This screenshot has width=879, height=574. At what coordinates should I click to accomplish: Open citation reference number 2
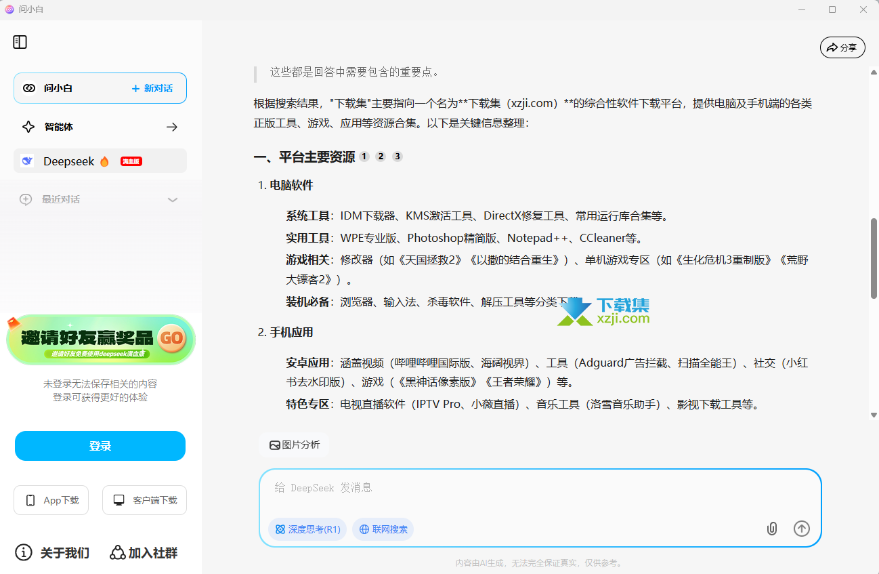tap(381, 157)
